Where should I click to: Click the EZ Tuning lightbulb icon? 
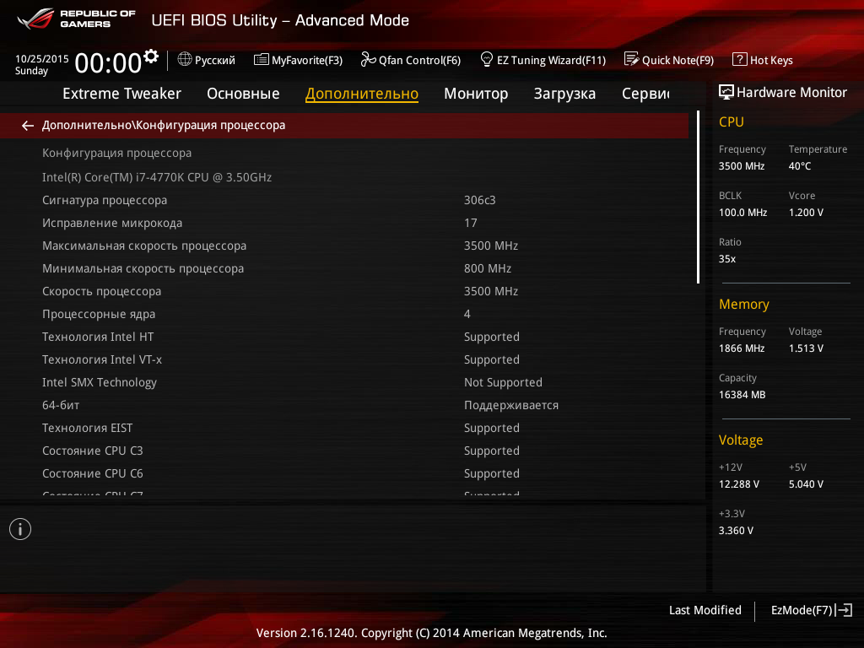(x=487, y=59)
